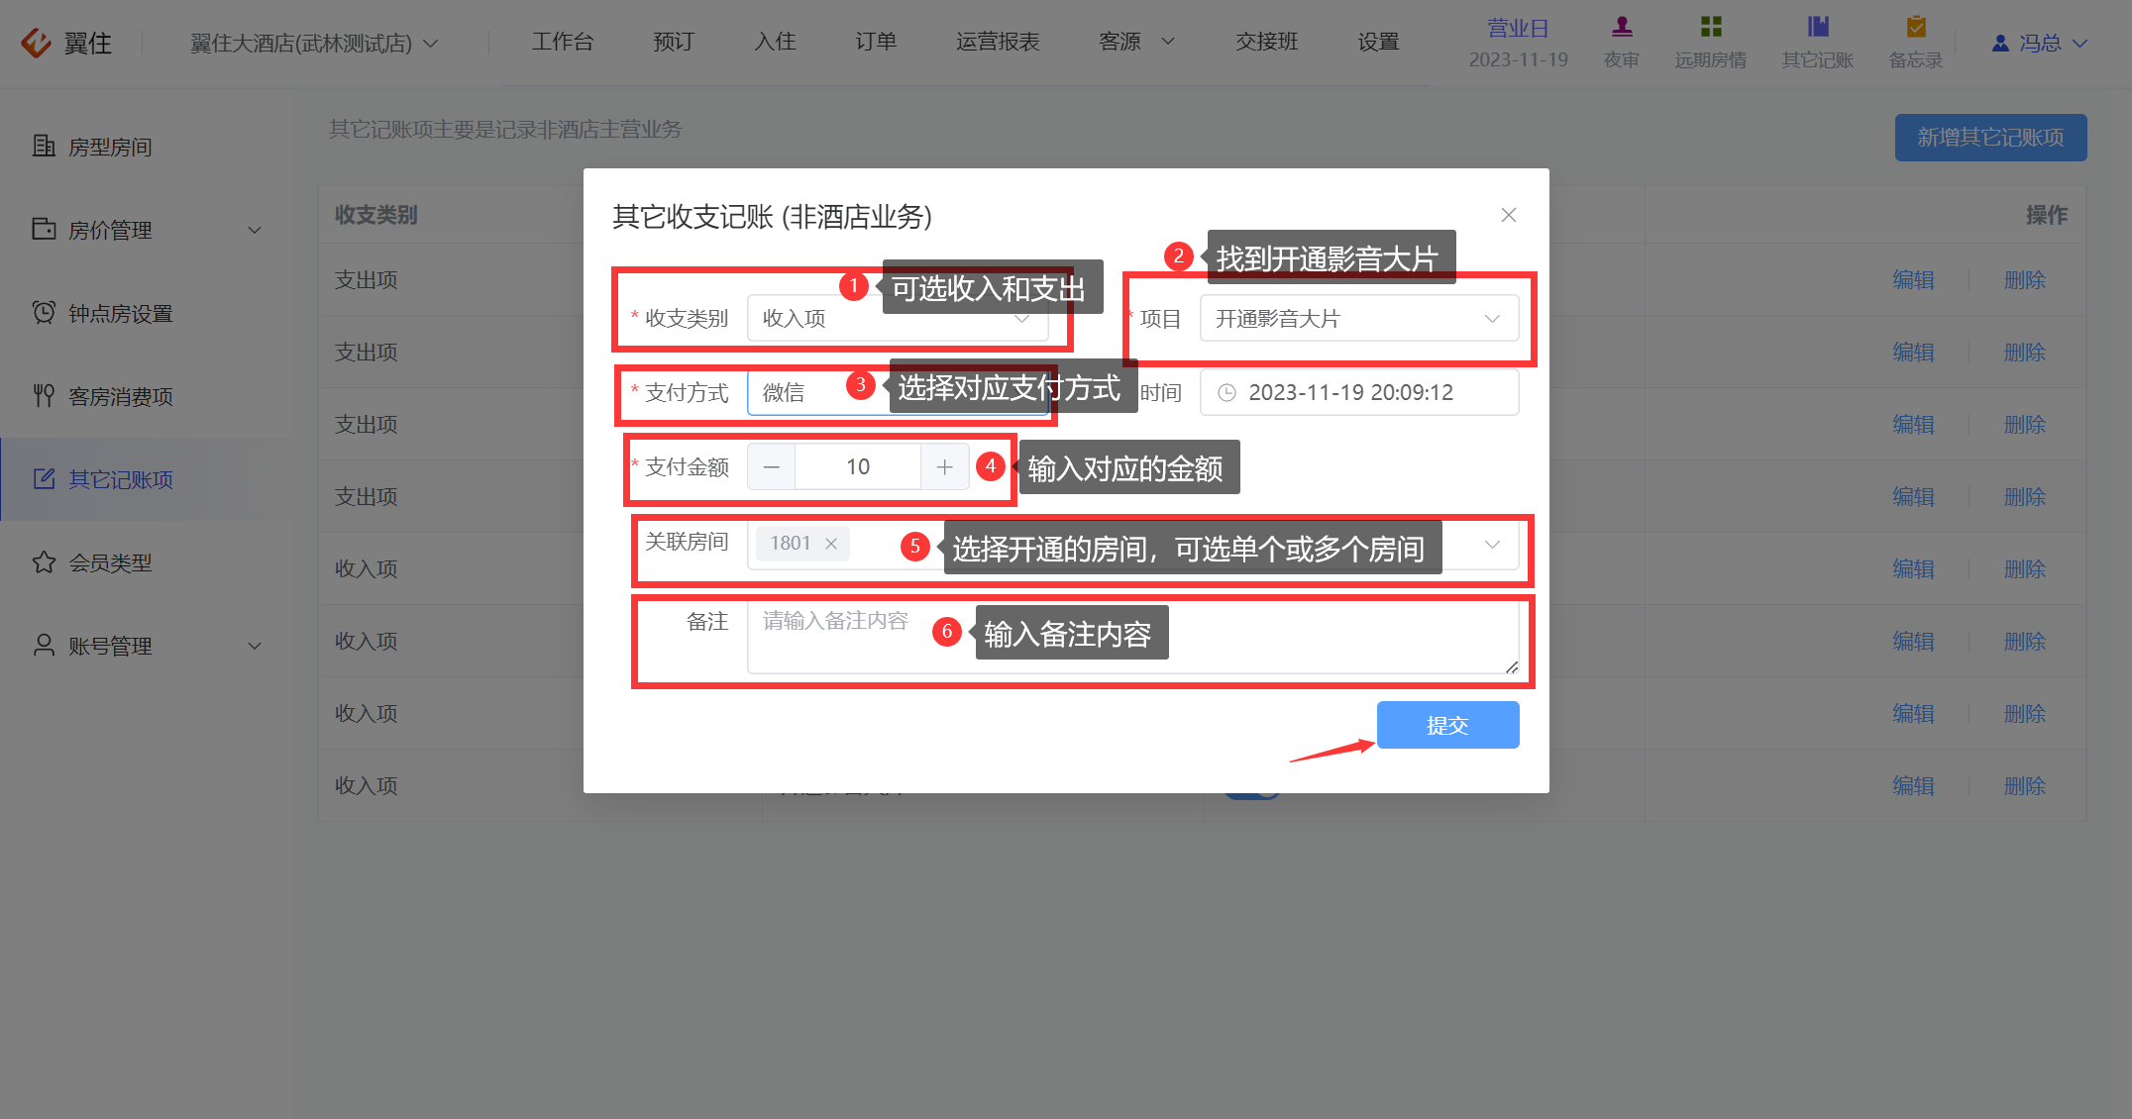The image size is (2132, 1119).
Task: Close the 其它收支记账 dialog
Action: tap(1508, 215)
